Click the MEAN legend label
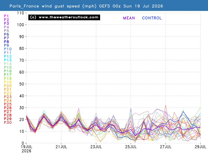The image size is (208, 156). (129, 18)
